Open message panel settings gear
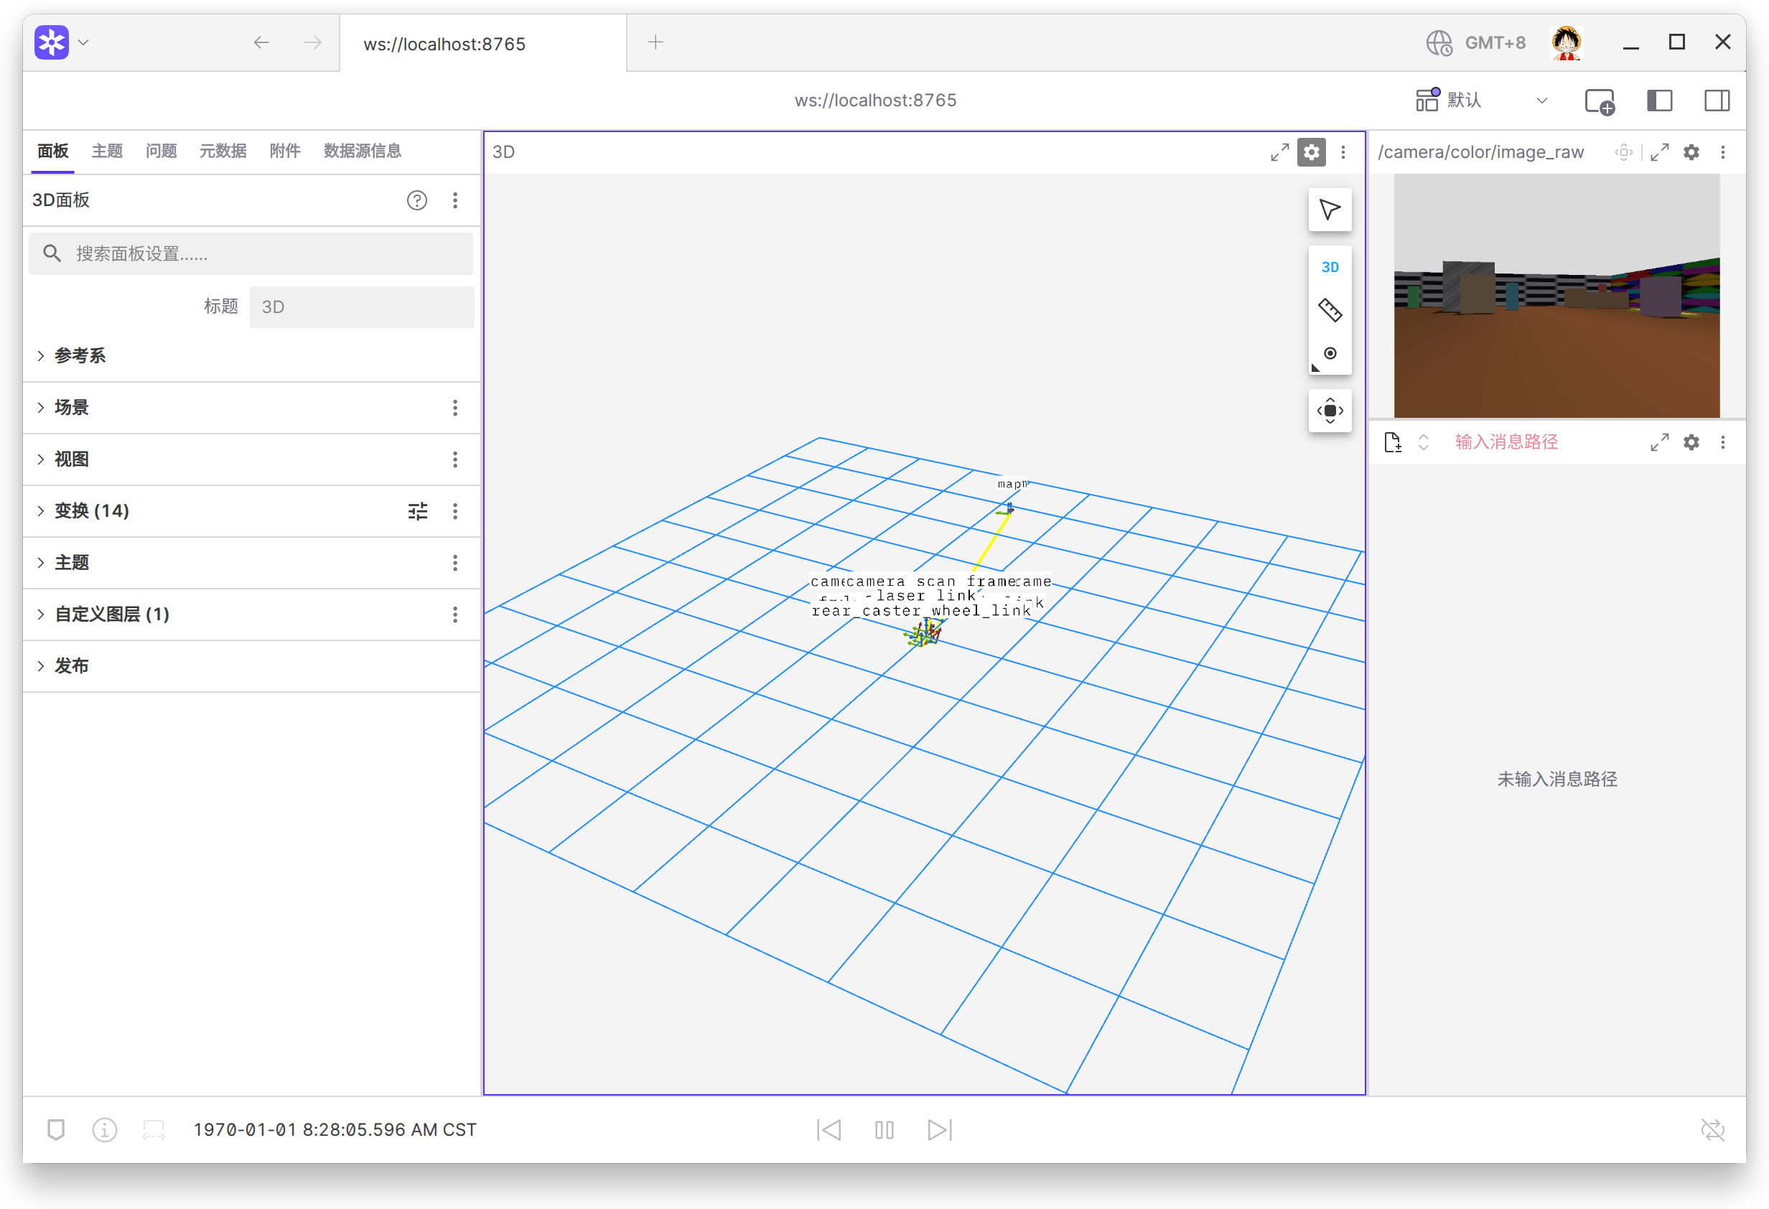 [1691, 442]
